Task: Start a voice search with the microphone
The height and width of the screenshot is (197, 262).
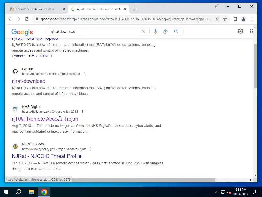Action: [x=155, y=32]
